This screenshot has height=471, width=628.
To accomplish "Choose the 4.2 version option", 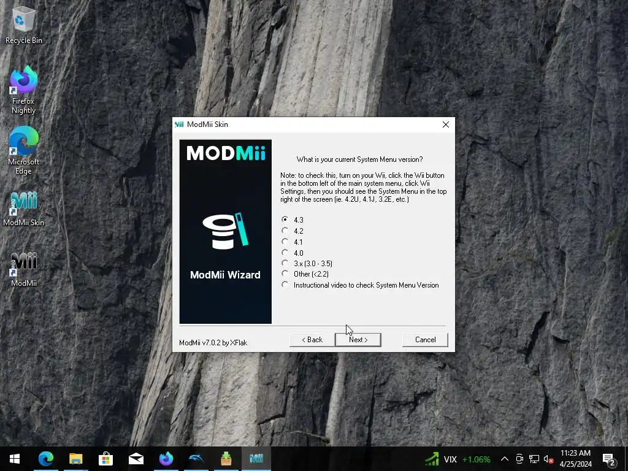I will (x=285, y=231).
